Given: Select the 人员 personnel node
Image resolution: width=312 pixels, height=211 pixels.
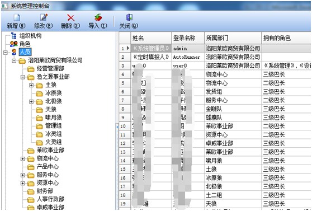Looking at the screenshot, I should point(25,52).
